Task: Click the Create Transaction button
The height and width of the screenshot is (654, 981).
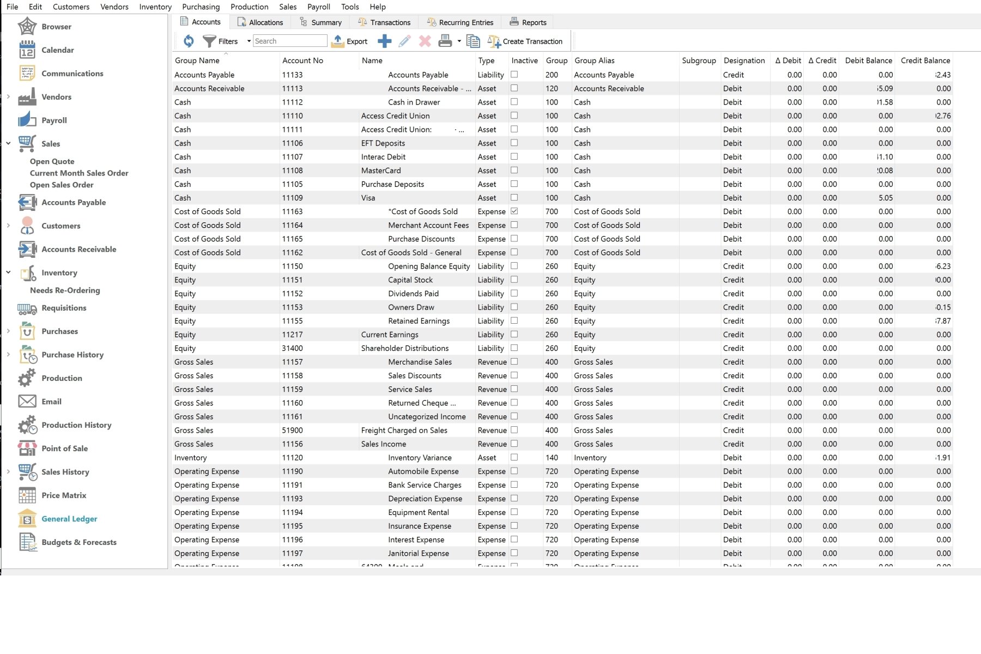Action: [x=525, y=41]
